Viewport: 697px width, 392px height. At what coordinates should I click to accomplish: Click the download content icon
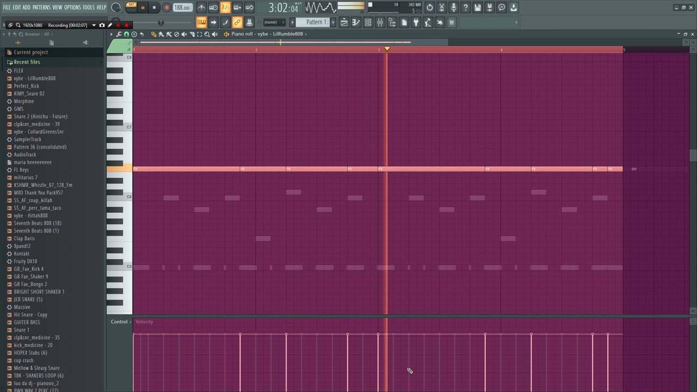tap(513, 8)
